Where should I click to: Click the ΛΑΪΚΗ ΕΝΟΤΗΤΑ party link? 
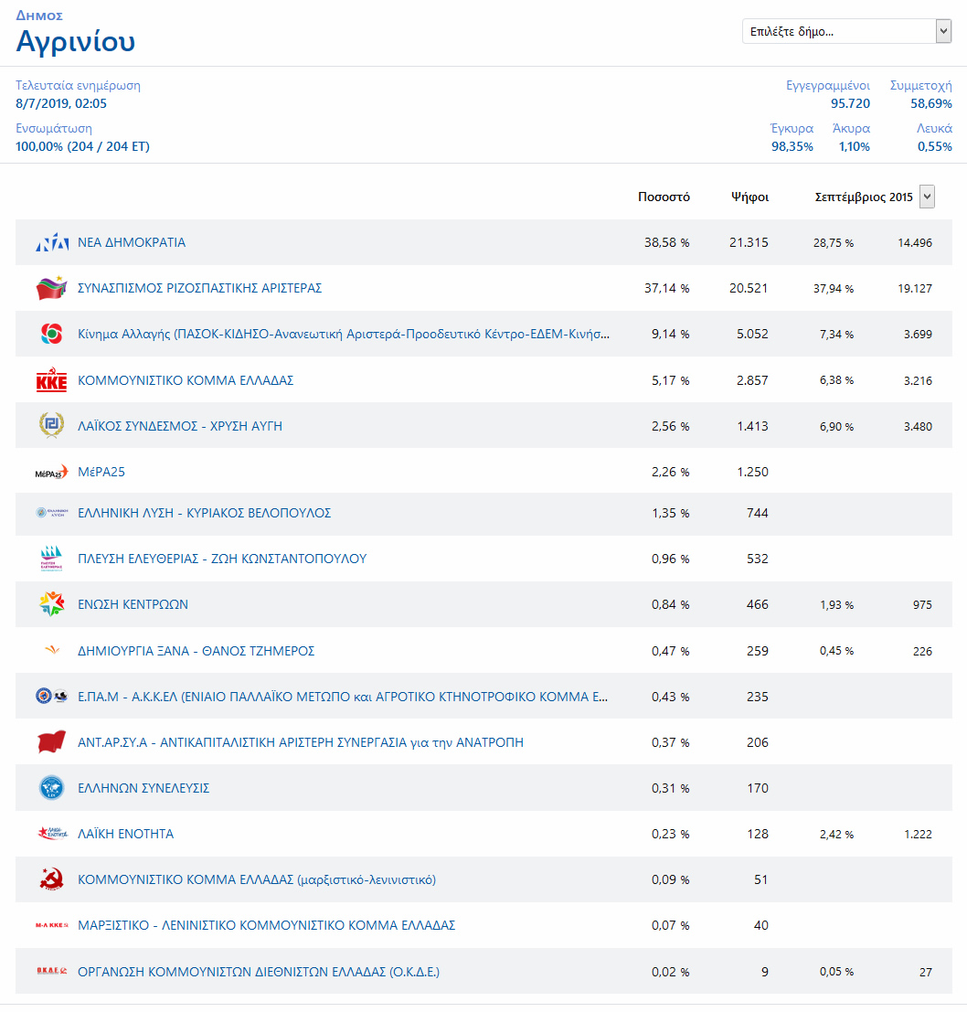tap(126, 834)
